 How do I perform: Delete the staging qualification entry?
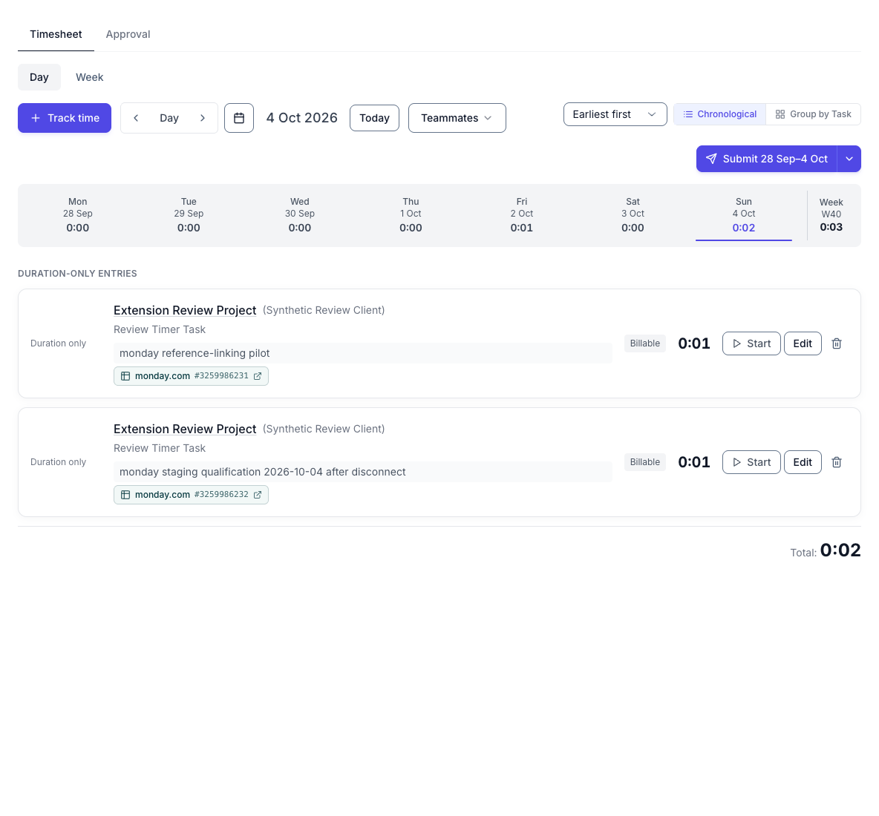click(837, 462)
